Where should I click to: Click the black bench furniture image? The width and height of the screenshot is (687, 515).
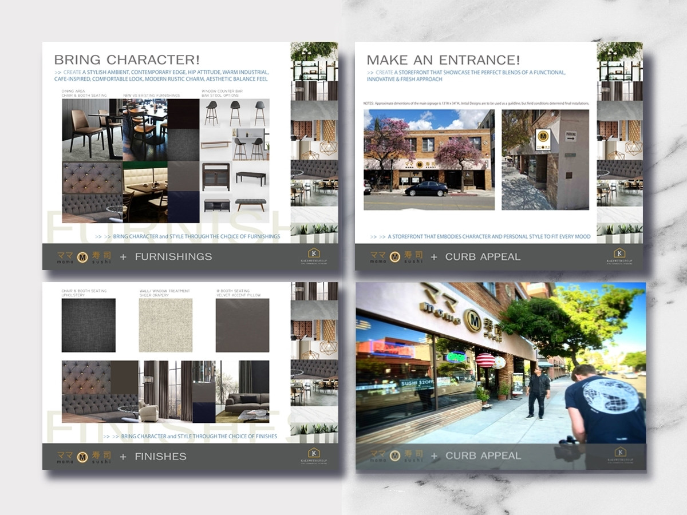[x=251, y=177]
